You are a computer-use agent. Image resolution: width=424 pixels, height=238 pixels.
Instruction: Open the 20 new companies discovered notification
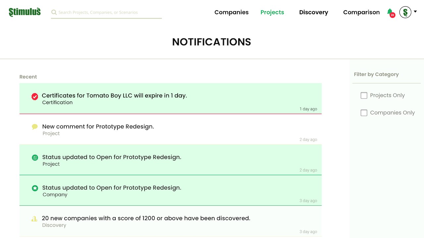coord(146,218)
